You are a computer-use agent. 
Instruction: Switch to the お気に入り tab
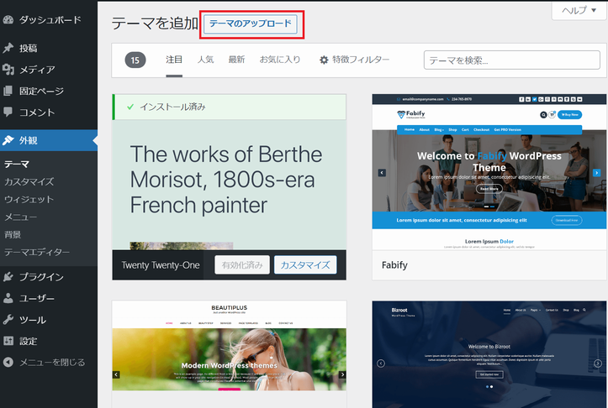click(280, 60)
